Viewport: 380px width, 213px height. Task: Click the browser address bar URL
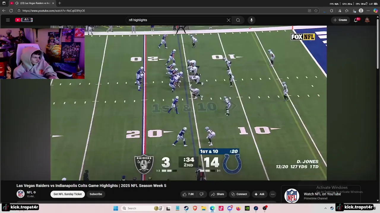click(x=54, y=11)
